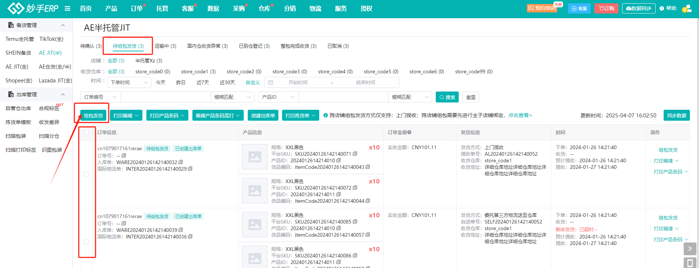699x268 pixels.
Task: Switch to 国内仓收货异常 (3) tab
Action: point(207,46)
